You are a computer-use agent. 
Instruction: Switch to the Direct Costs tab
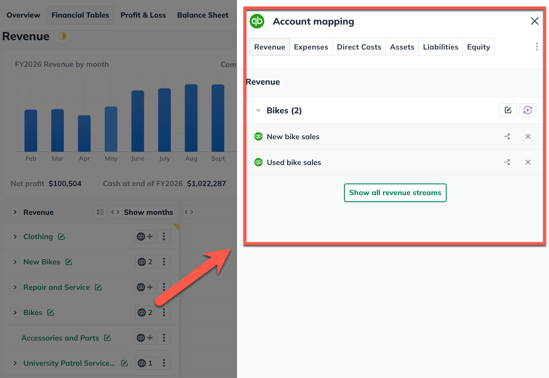tap(359, 47)
